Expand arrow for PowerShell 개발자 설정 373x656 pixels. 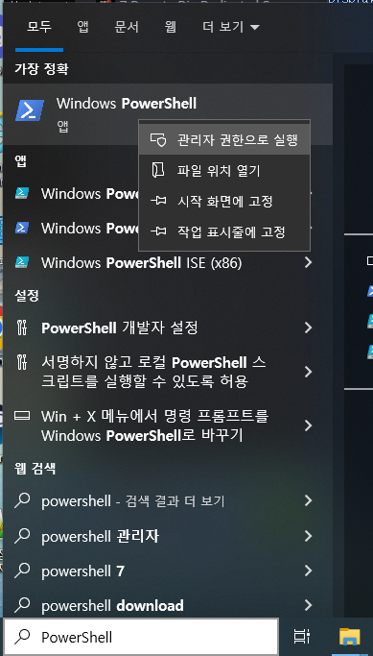tap(308, 328)
